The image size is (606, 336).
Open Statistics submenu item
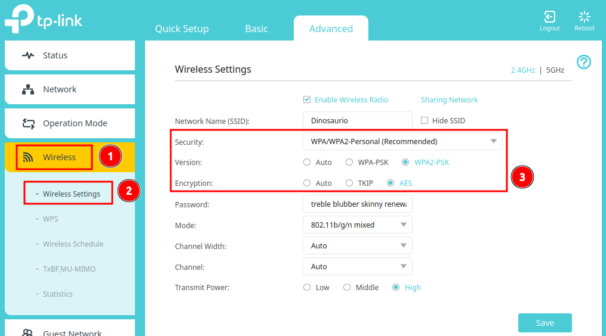pyautogui.click(x=57, y=294)
